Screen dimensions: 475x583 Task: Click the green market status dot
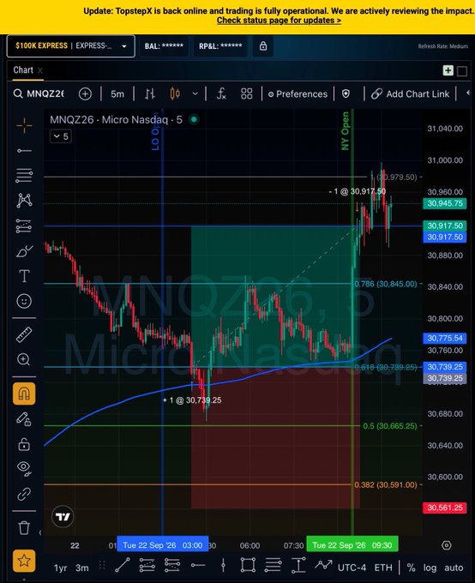click(194, 120)
